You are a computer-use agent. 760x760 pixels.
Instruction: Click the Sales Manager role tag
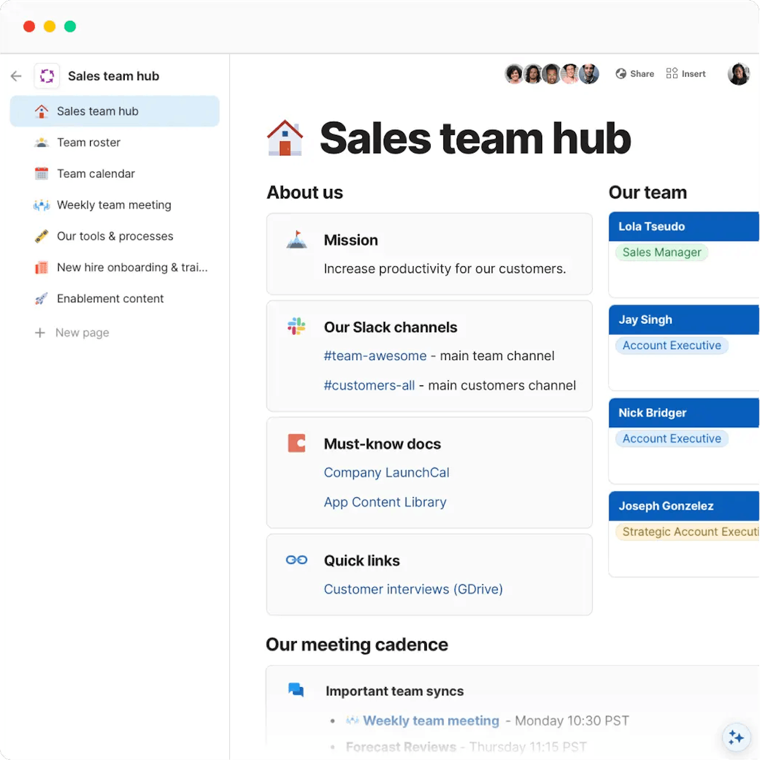pyautogui.click(x=662, y=252)
